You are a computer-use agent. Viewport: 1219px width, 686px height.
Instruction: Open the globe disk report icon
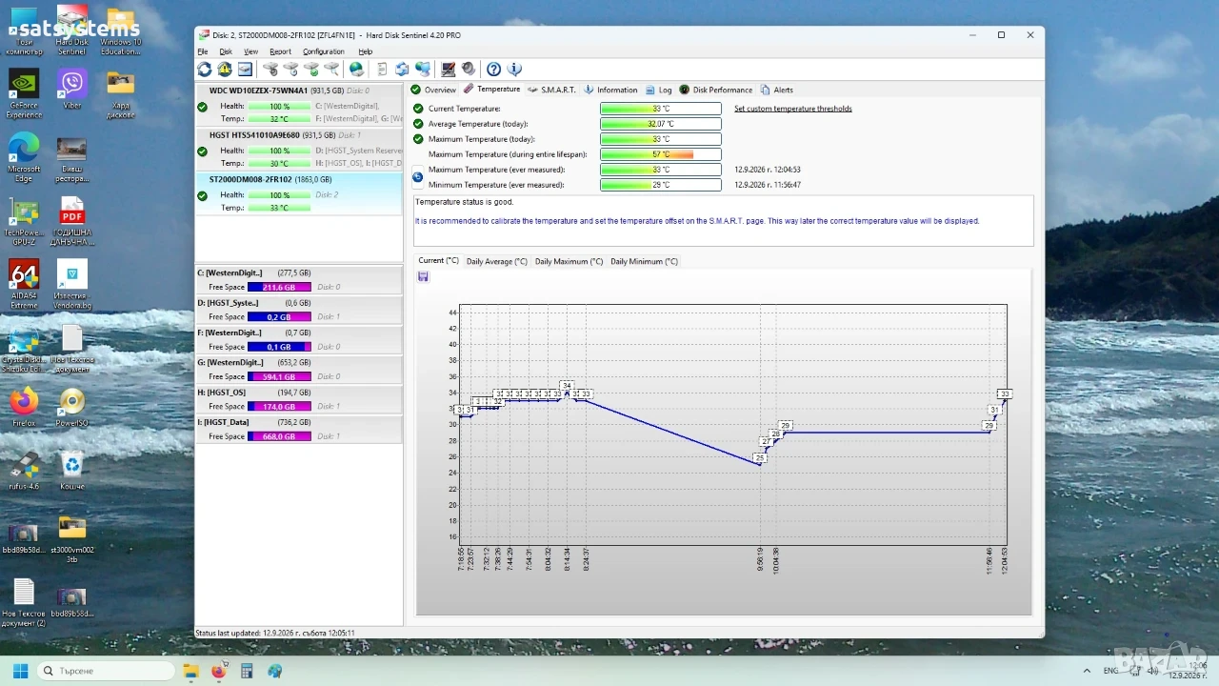point(356,69)
